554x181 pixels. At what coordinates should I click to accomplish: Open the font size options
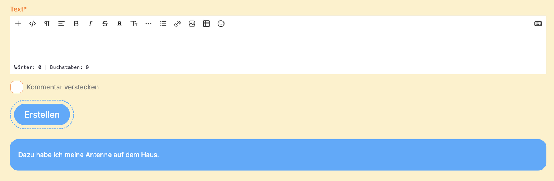(x=134, y=24)
